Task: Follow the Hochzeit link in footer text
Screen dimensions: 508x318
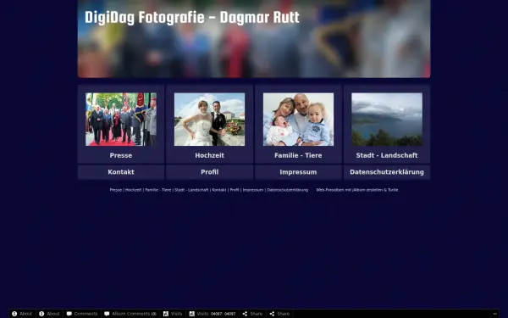Action: (133, 190)
